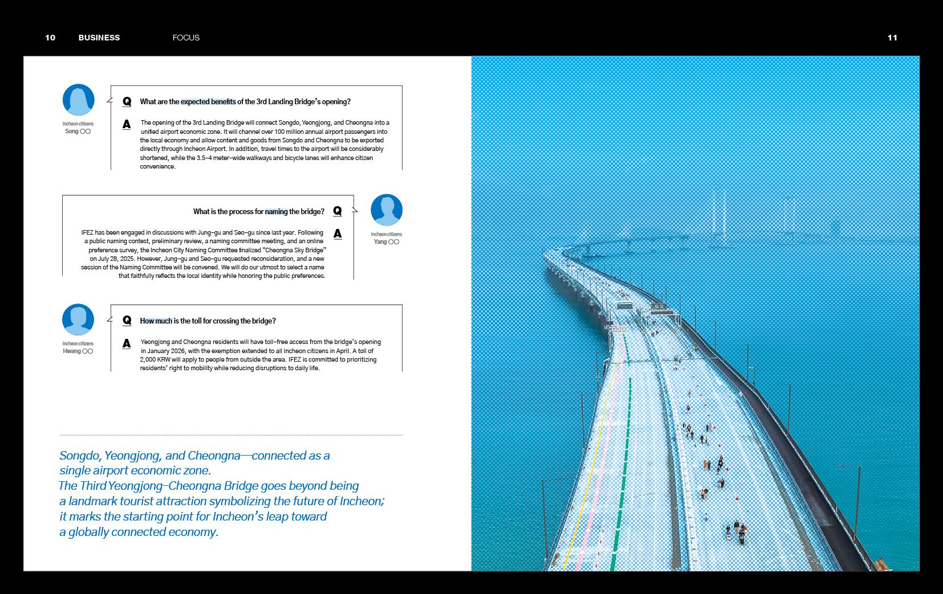This screenshot has width=943, height=594.
Task: Click the aerial bridge photograph
Action: point(695,313)
